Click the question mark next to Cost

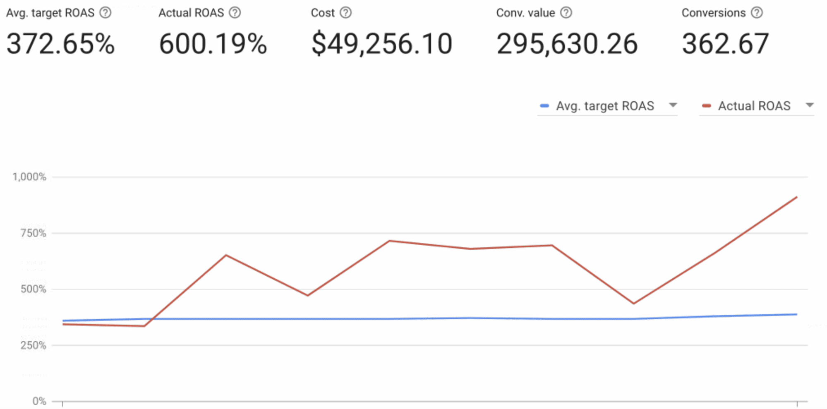pos(346,13)
